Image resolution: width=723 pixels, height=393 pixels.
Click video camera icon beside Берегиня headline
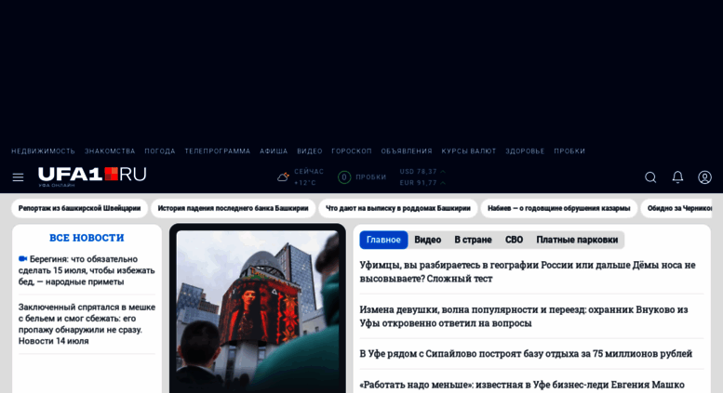tap(22, 259)
